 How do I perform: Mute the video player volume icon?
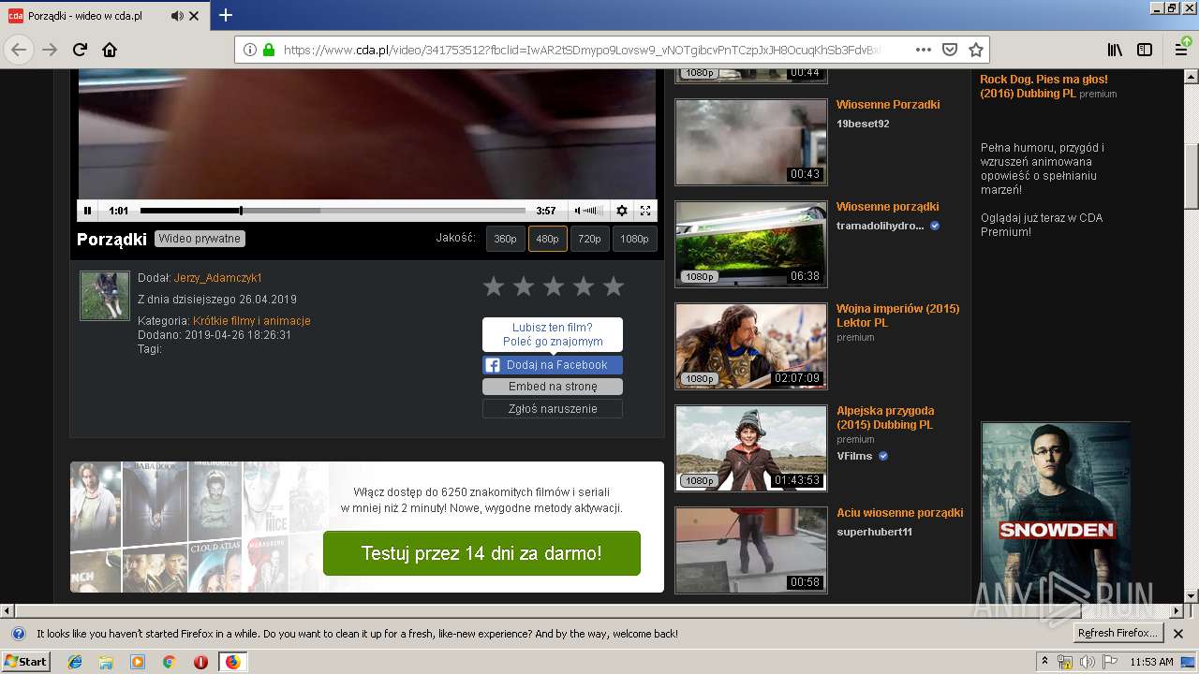click(x=578, y=211)
